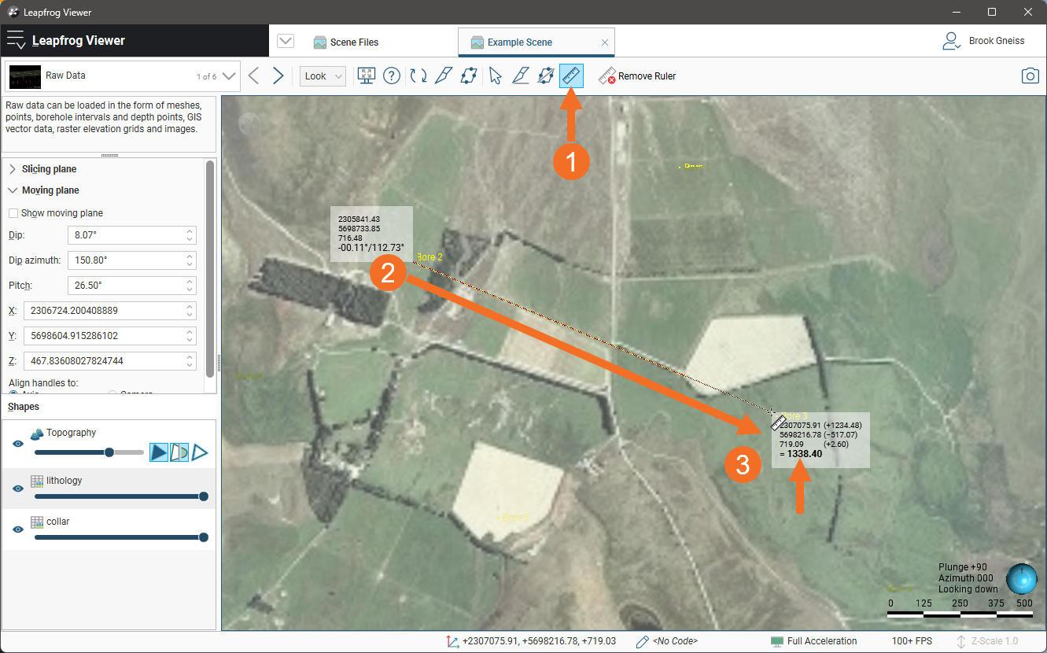Toggle Topography filled triangle front-face button
The height and width of the screenshot is (653, 1047).
[x=159, y=452]
